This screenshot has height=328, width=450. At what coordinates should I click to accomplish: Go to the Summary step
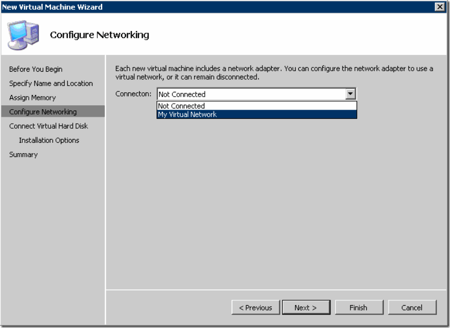coord(23,155)
